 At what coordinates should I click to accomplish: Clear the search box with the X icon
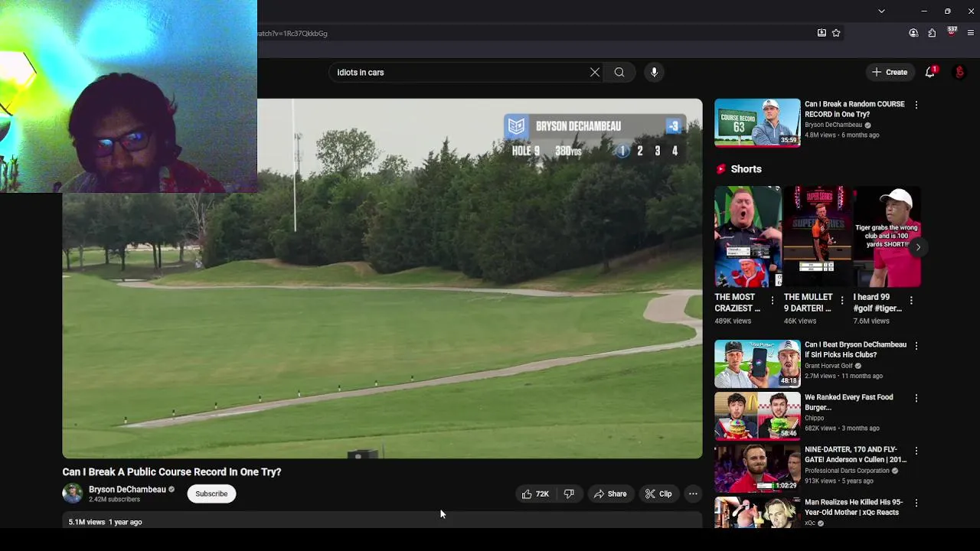tap(595, 73)
